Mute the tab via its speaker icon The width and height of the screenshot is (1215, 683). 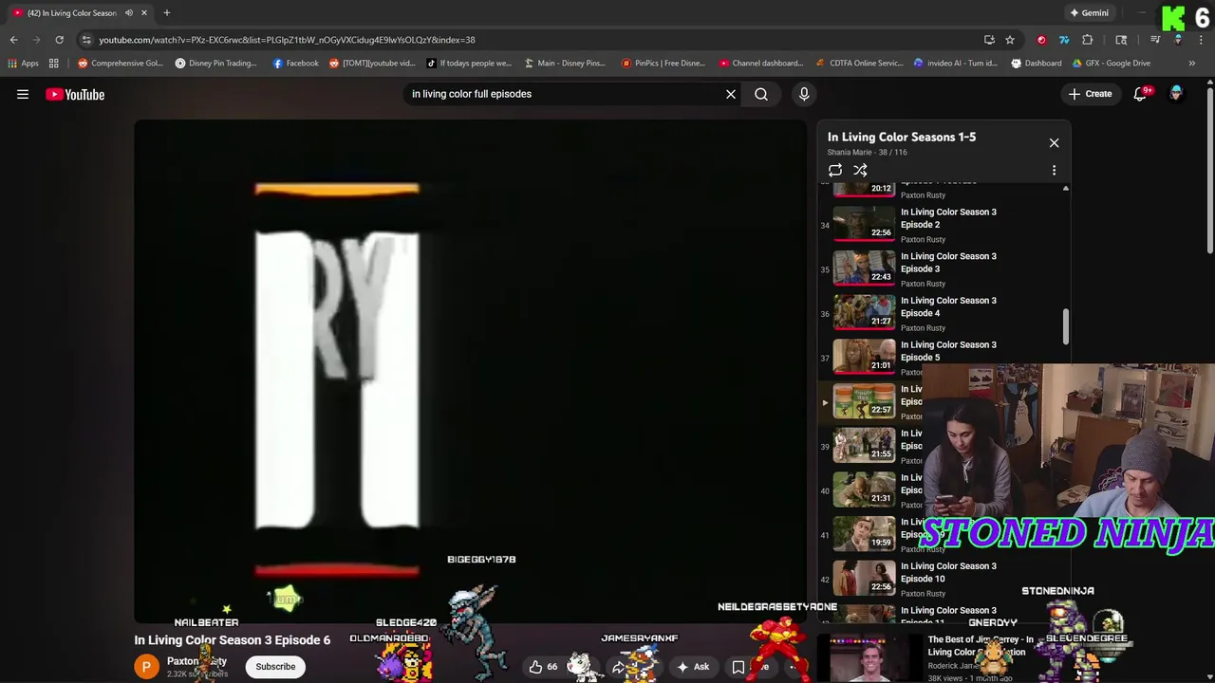[128, 13]
